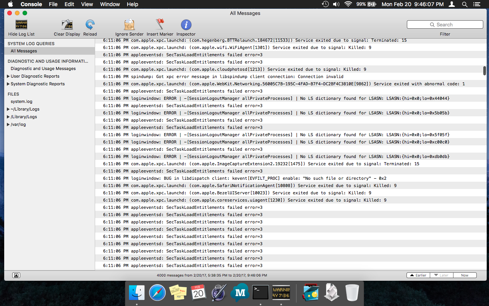
Task: Launch Safari from the Dock
Action: (157, 293)
